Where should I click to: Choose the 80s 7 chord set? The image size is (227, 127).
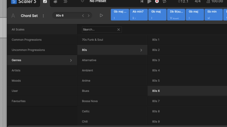(x=156, y=101)
